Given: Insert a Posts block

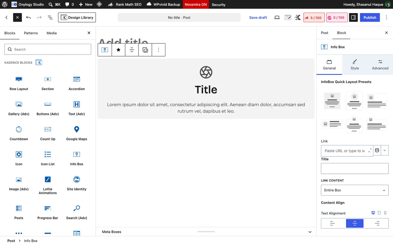Looking at the screenshot, I should (19, 212).
